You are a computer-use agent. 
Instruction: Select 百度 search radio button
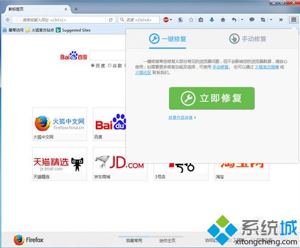coord(93,65)
